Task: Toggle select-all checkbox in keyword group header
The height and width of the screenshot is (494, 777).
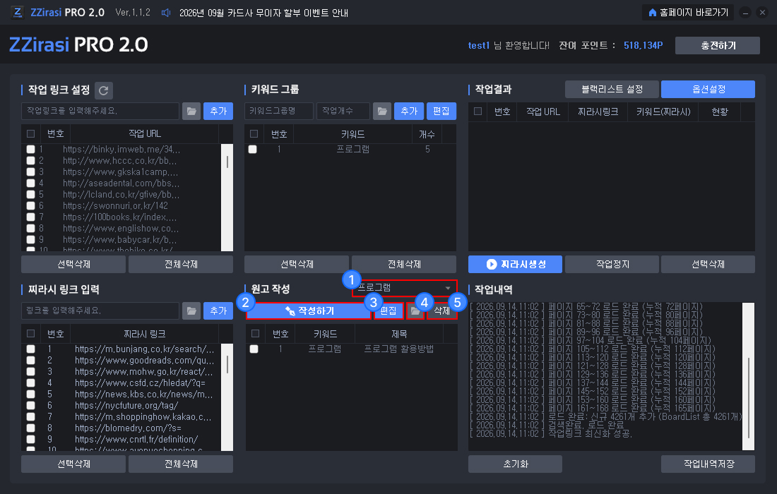Action: pos(254,133)
